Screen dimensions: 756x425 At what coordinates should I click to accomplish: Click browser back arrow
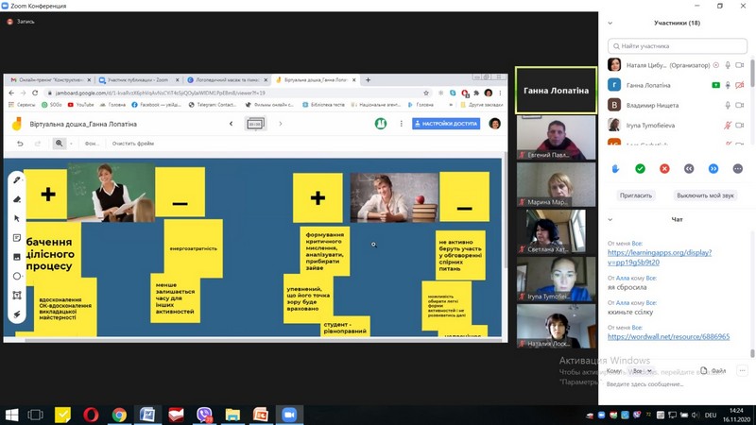(11, 93)
